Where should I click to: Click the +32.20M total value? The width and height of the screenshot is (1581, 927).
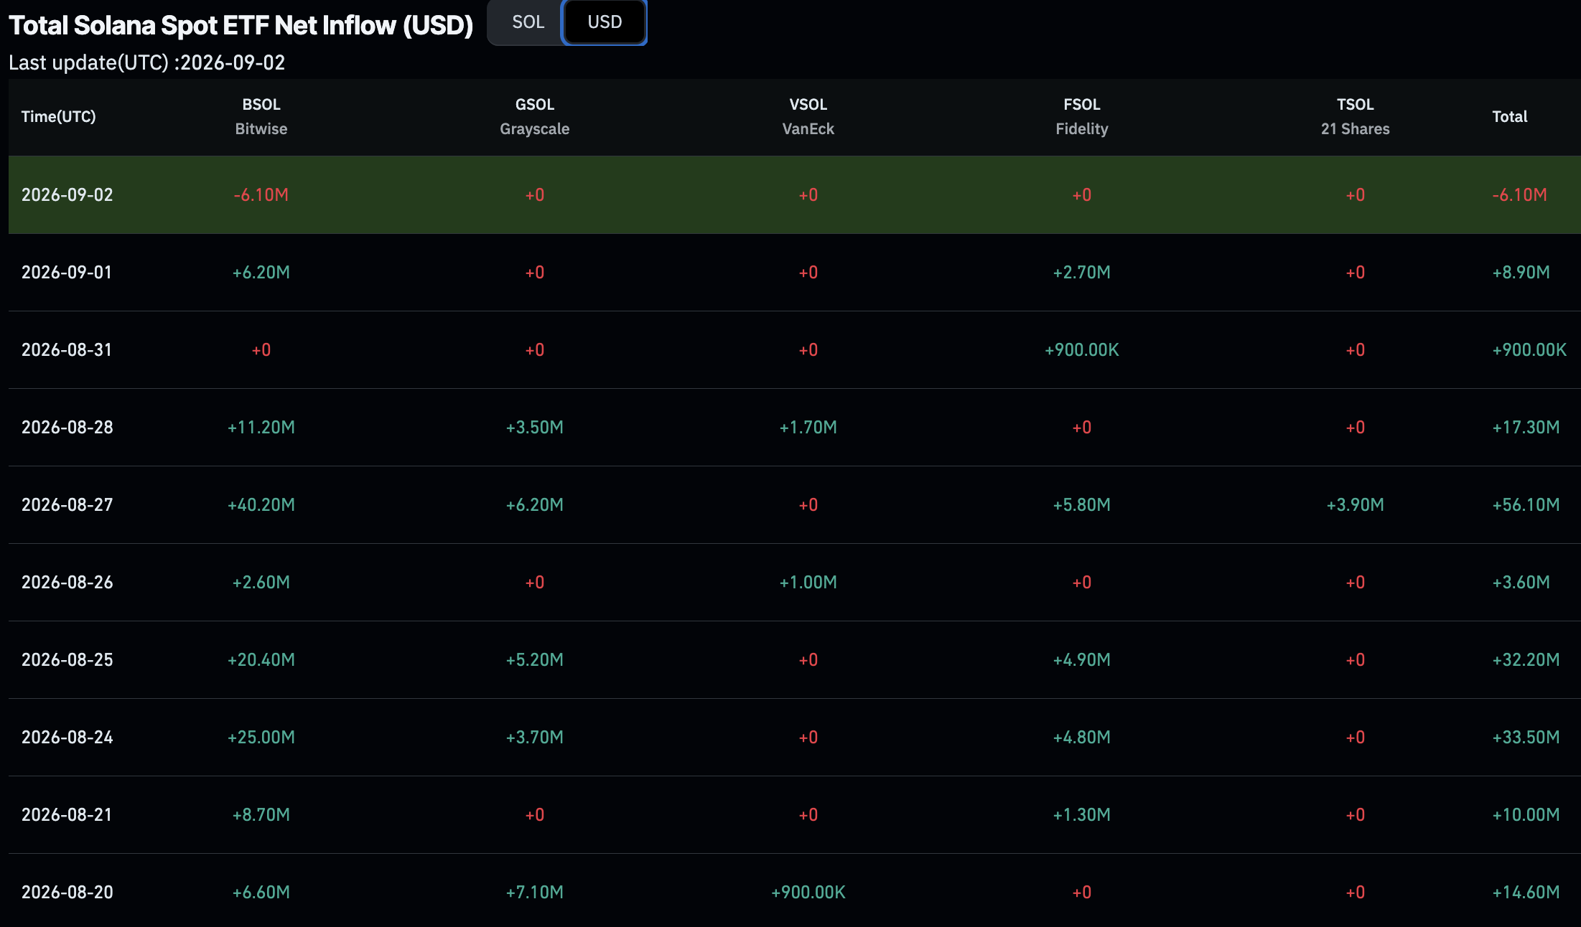(x=1526, y=659)
